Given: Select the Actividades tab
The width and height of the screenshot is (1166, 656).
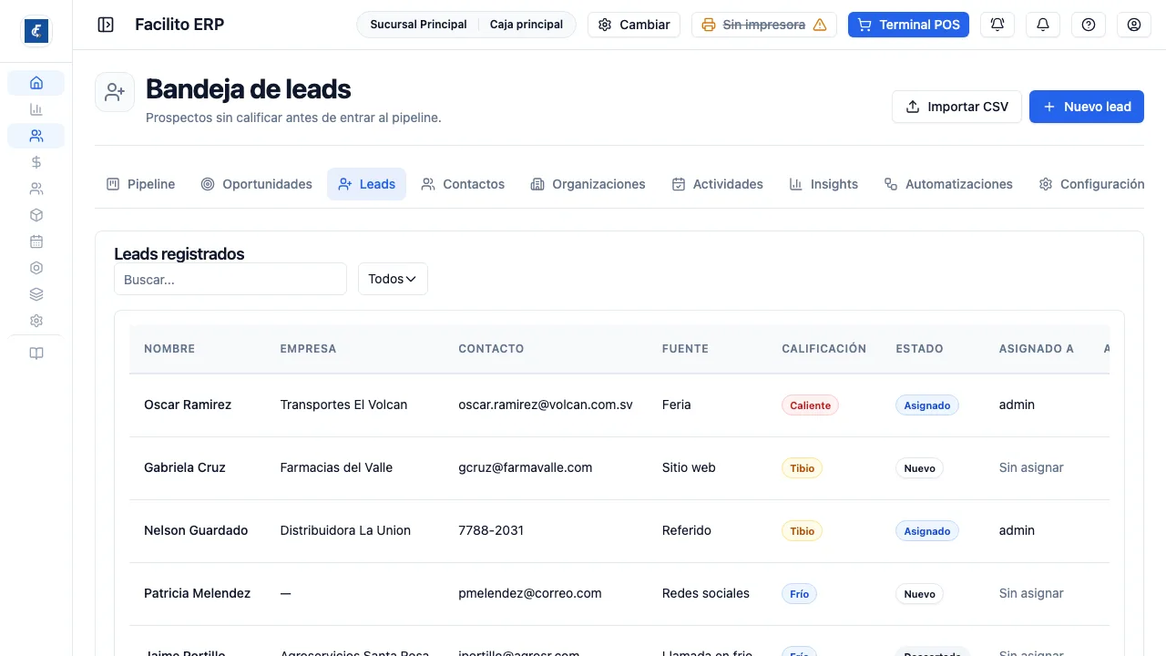Looking at the screenshot, I should click(718, 184).
